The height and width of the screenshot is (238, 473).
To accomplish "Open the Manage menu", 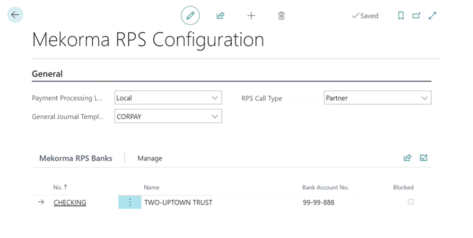I will (x=149, y=159).
